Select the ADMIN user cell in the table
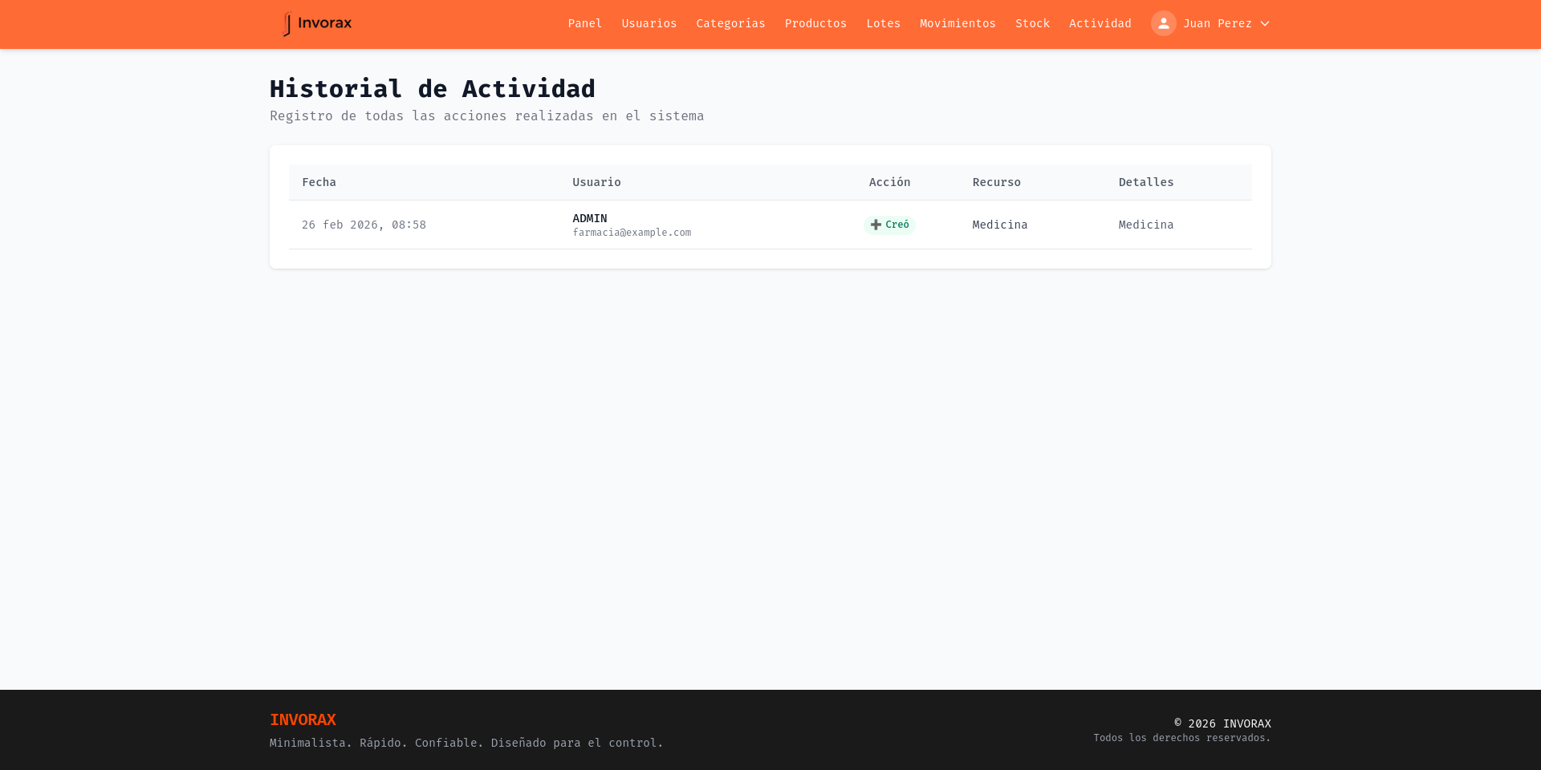 pyautogui.click(x=589, y=218)
